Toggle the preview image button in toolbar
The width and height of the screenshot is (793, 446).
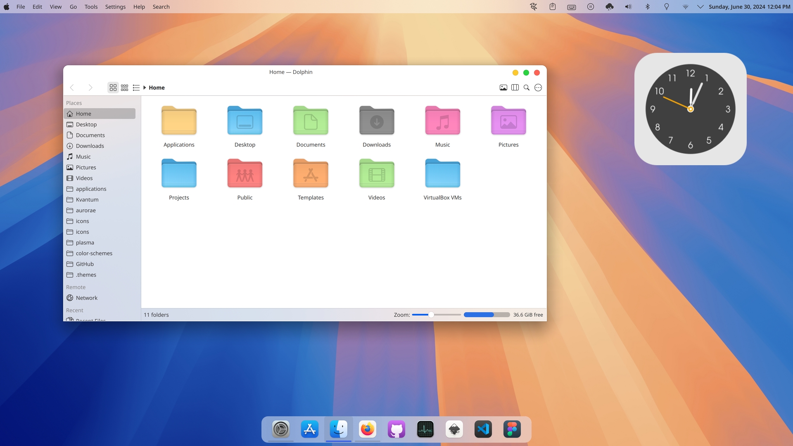(503, 88)
